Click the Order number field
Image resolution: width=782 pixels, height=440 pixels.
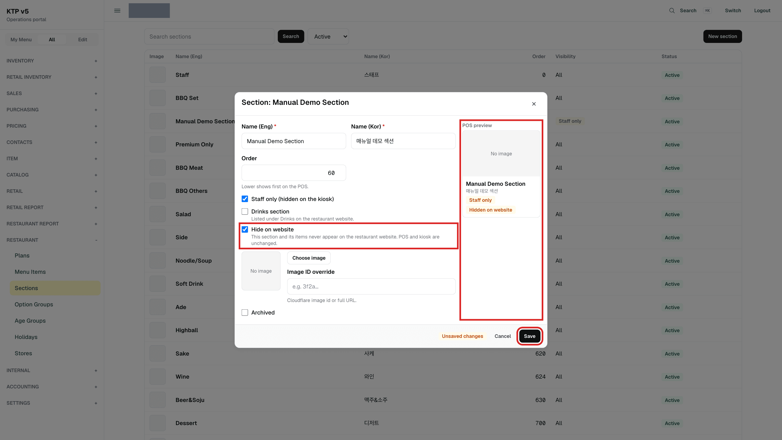294,173
